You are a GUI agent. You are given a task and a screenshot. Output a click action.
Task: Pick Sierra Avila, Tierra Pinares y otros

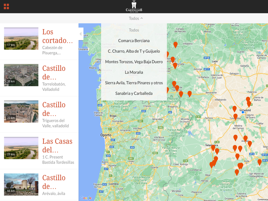pyautogui.click(x=134, y=83)
